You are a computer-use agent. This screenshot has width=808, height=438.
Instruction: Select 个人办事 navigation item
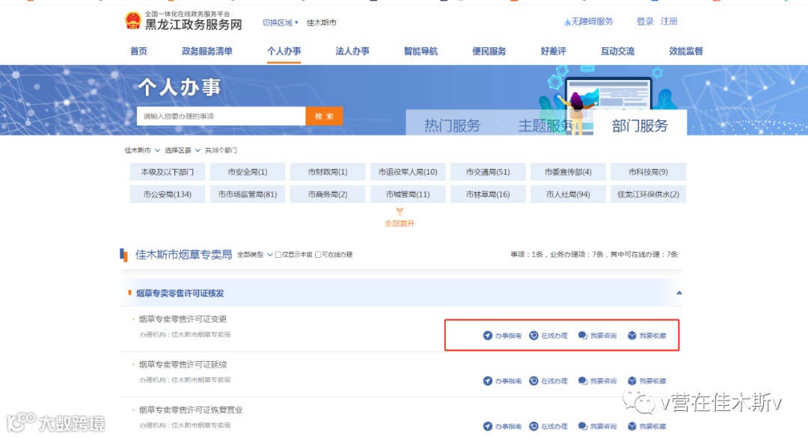pyautogui.click(x=284, y=51)
